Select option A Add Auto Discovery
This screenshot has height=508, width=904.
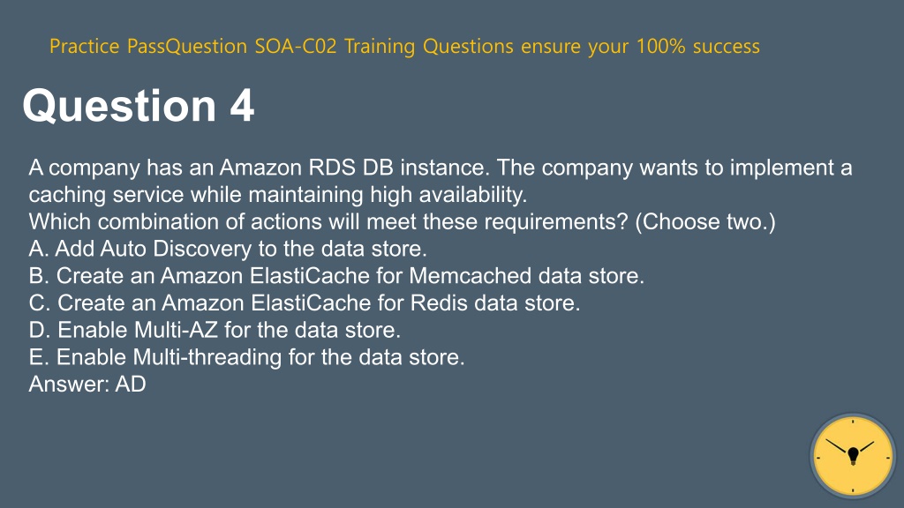coord(228,249)
